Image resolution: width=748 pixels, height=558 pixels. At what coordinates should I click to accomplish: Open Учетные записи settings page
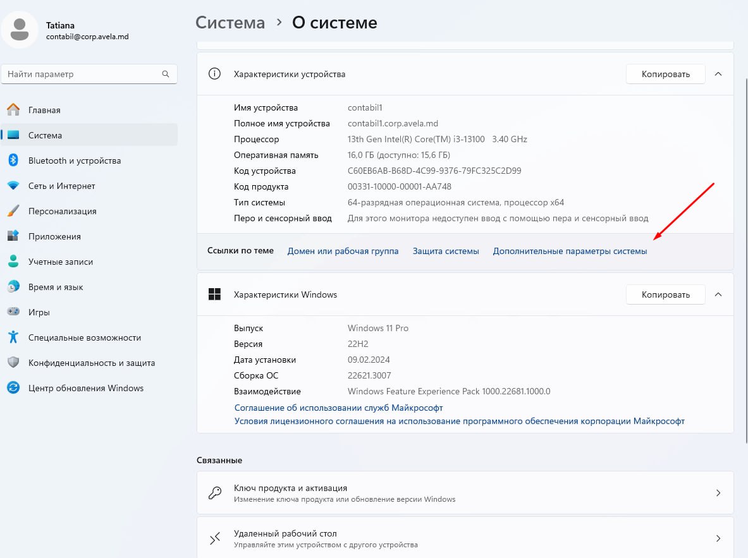click(x=89, y=262)
